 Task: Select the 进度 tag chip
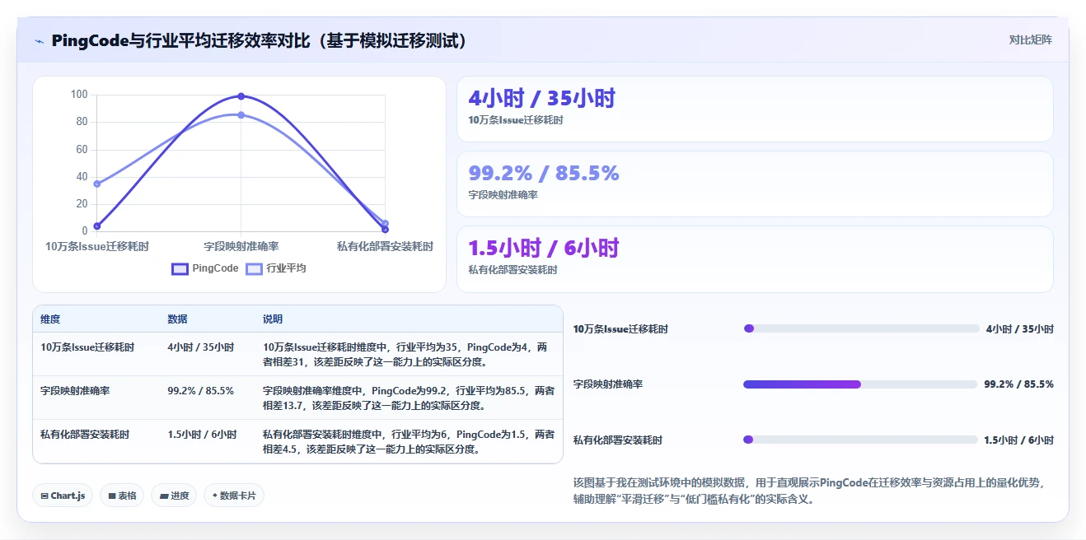point(174,496)
